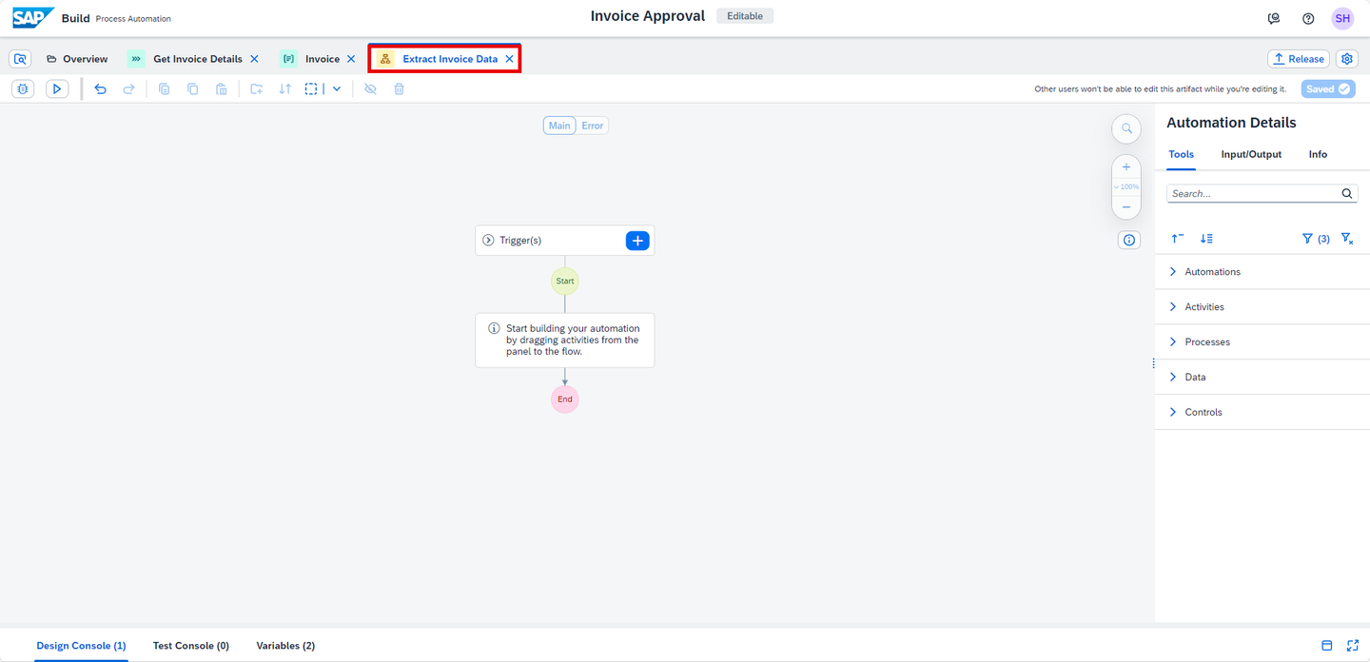The image size is (1370, 662).
Task: Open the Design Console (1) tab
Action: point(81,646)
